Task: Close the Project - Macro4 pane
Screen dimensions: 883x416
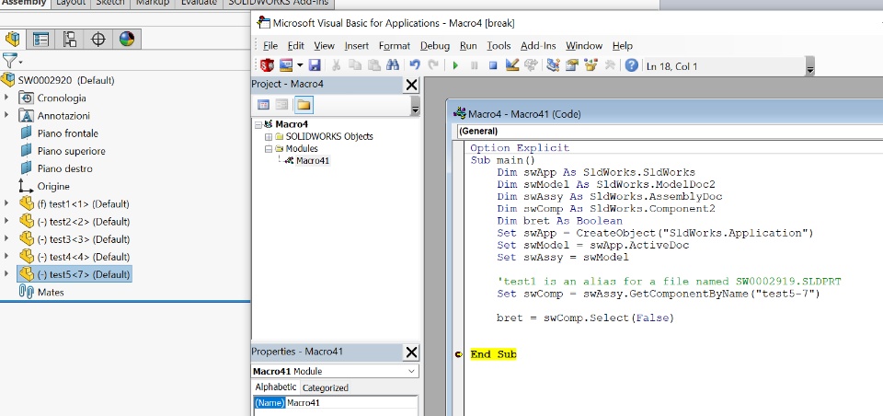Action: [412, 85]
